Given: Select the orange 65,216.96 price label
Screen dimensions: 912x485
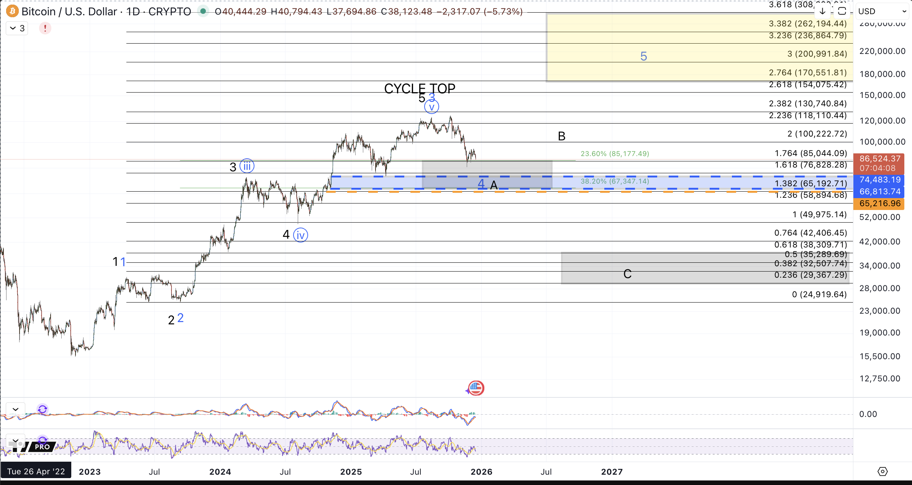Looking at the screenshot, I should pyautogui.click(x=879, y=203).
